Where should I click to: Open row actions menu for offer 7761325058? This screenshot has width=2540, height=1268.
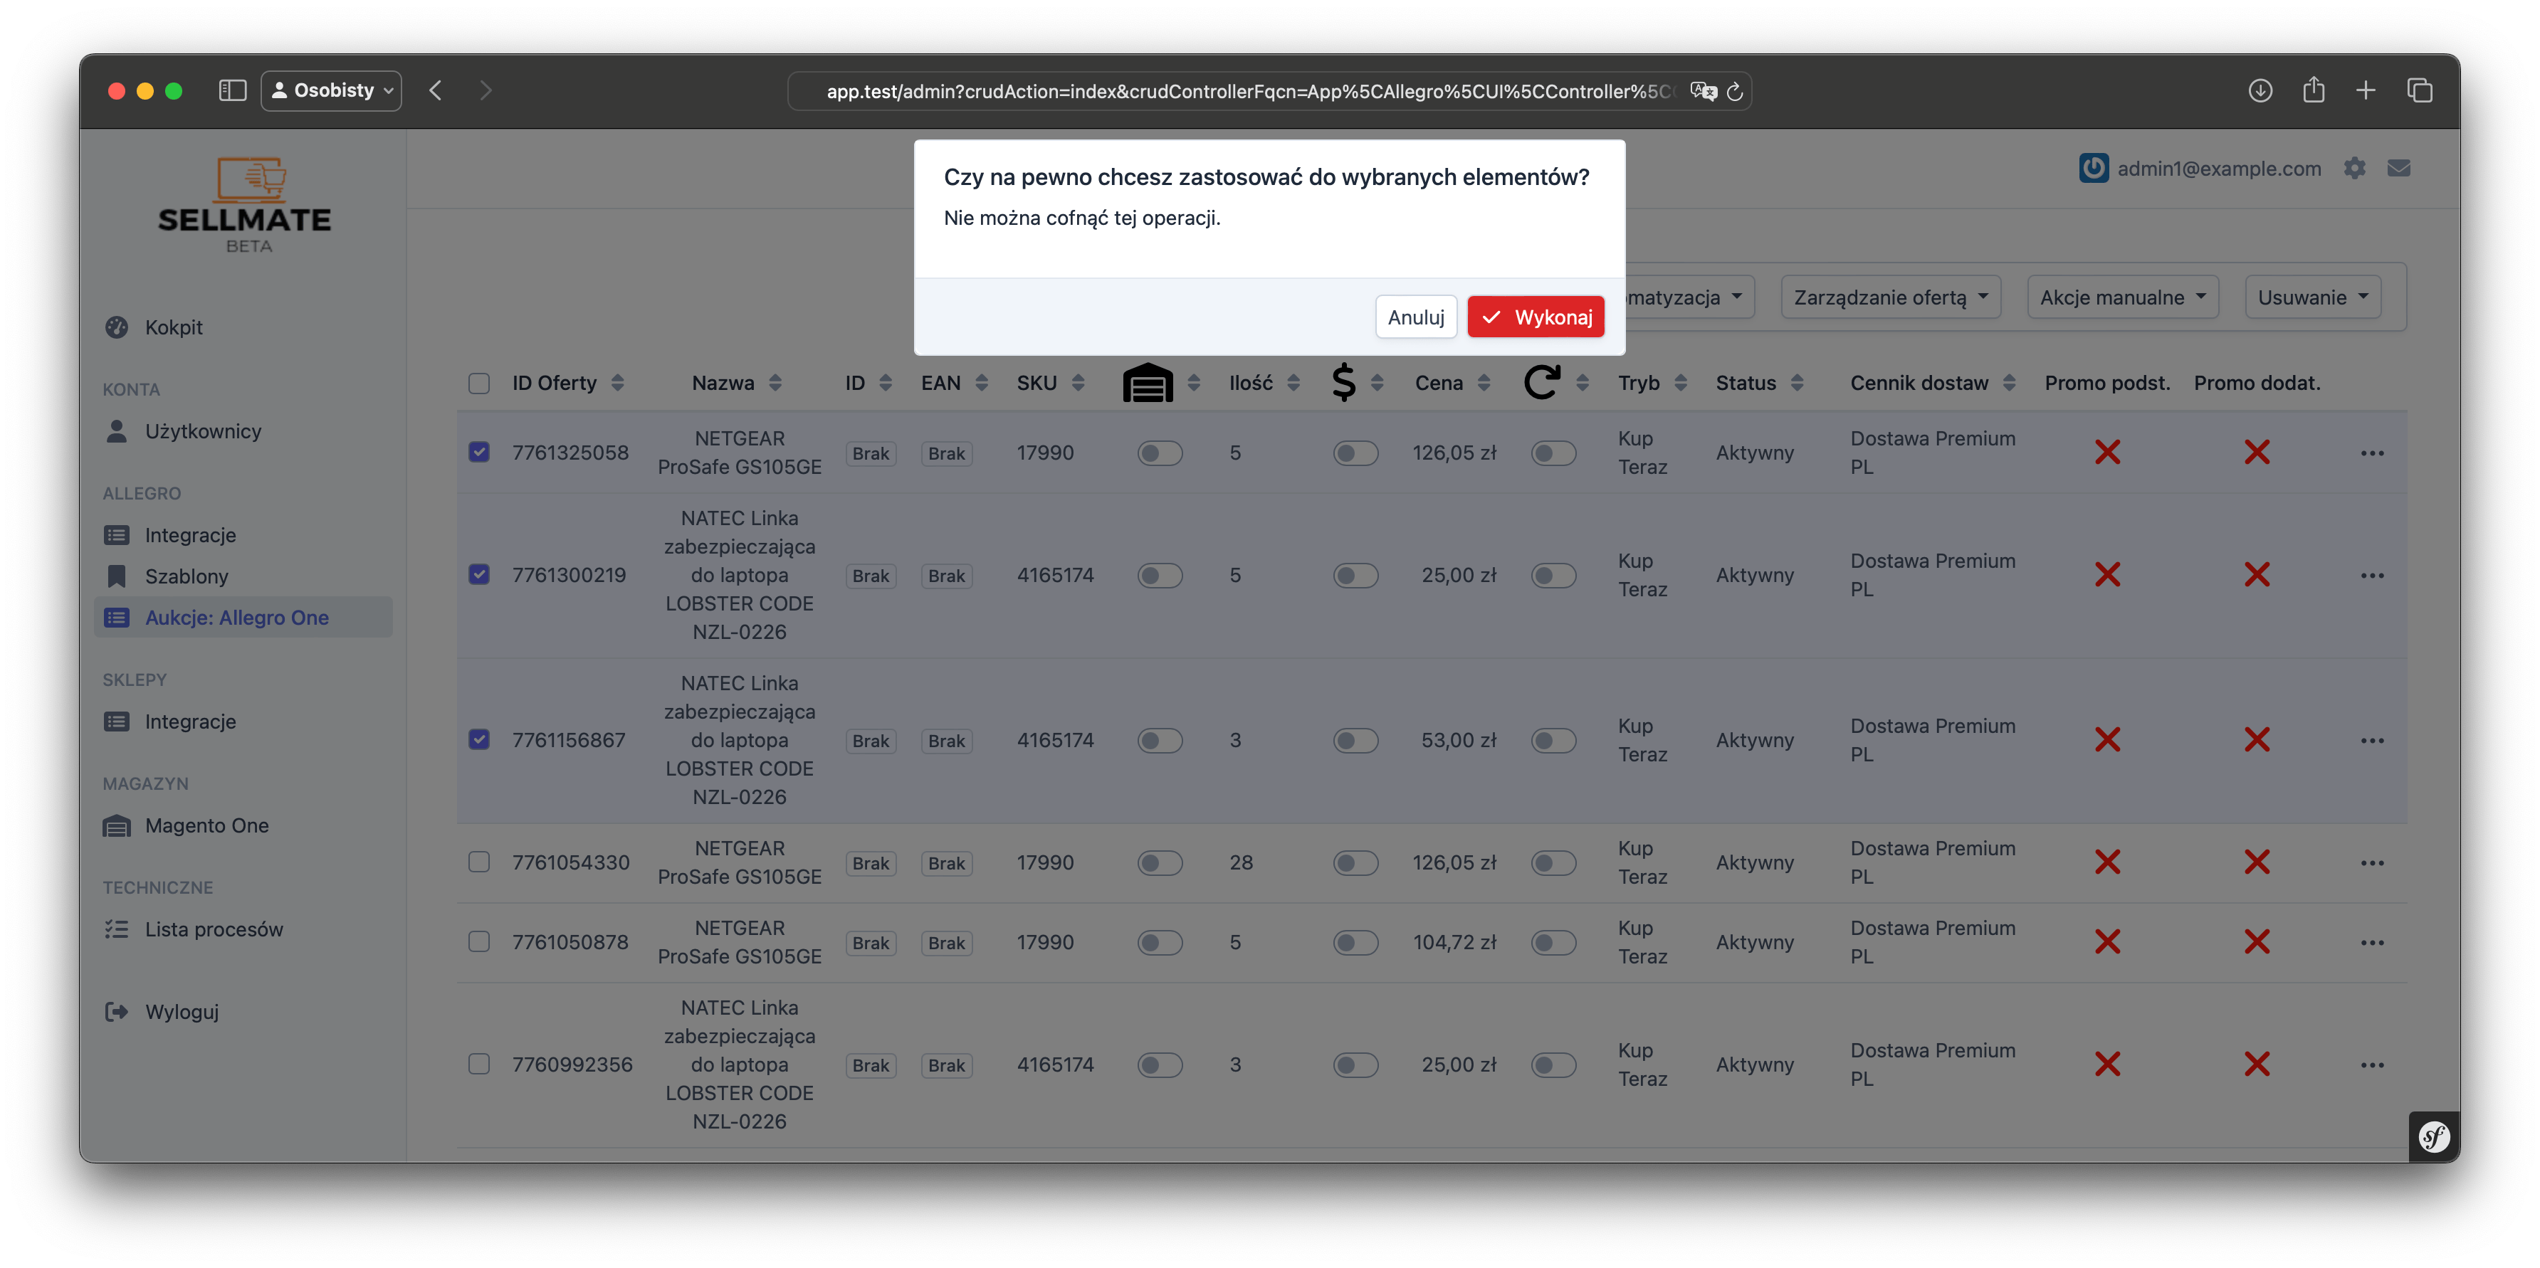(2373, 453)
